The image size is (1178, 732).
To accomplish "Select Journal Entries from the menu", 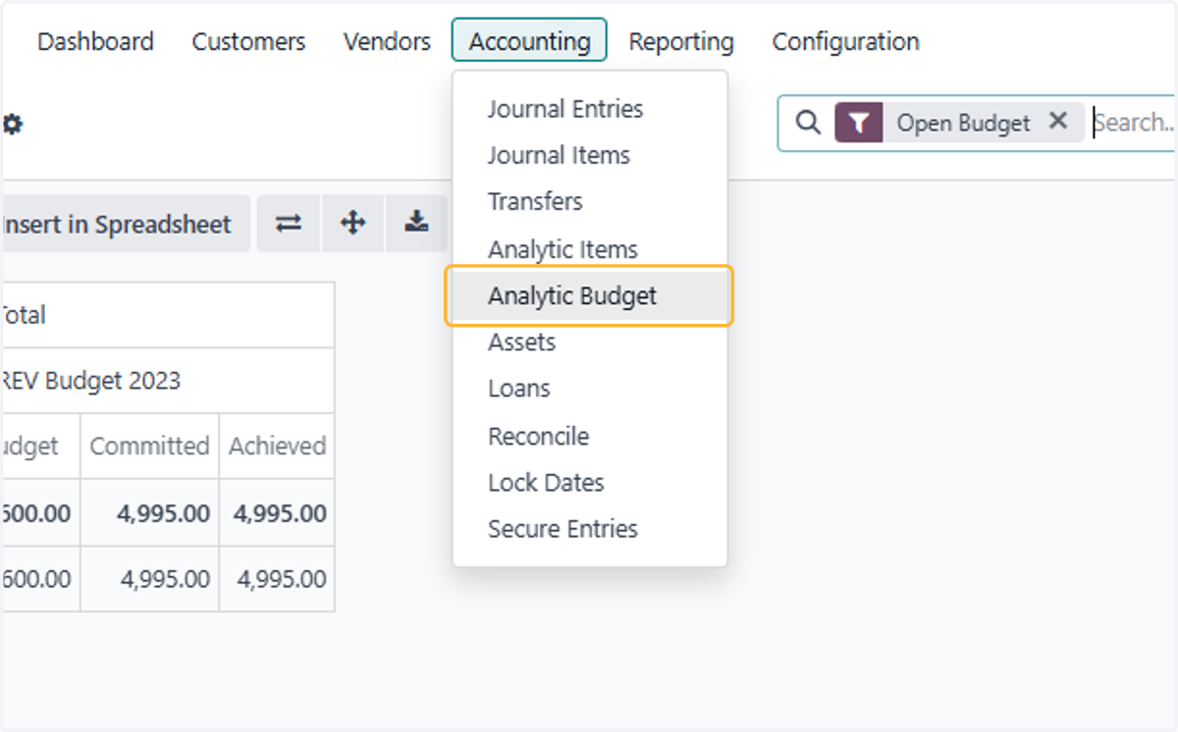I will pos(590,109).
